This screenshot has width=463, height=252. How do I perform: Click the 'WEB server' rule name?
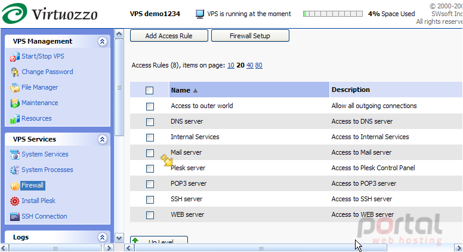[187, 214]
